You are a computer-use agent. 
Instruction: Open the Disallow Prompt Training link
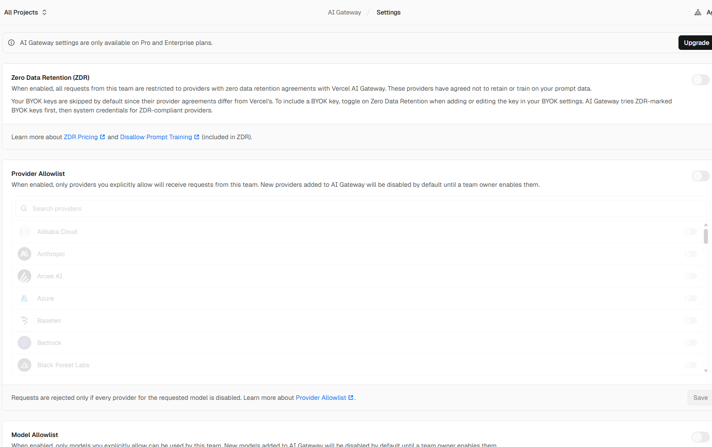tap(160, 137)
